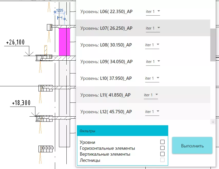
Task: Expand iter dropdown for level L12( 45.750)_AP
Action: point(152,112)
